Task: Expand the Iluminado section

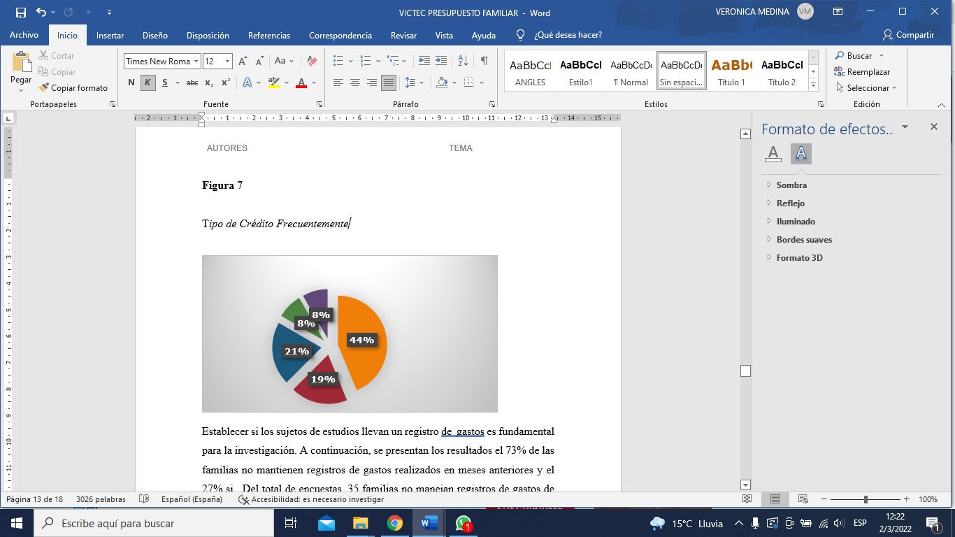Action: [x=796, y=222]
